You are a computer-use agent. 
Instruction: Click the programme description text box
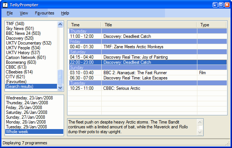[135, 127]
